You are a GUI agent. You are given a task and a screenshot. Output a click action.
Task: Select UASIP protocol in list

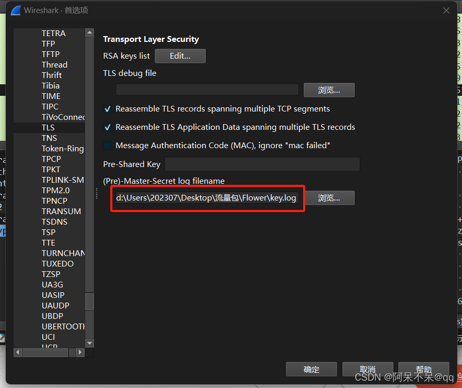coord(53,295)
